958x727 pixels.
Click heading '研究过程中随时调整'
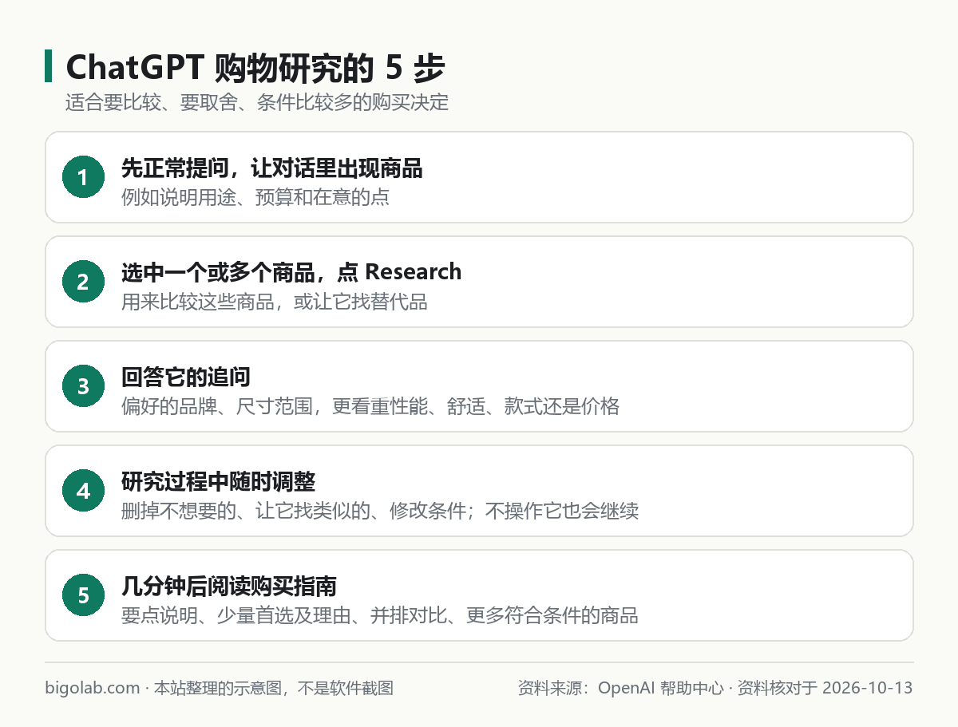pos(218,482)
